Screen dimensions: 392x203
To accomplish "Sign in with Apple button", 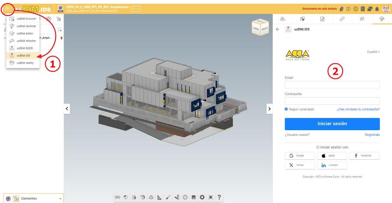I will (x=332, y=156).
